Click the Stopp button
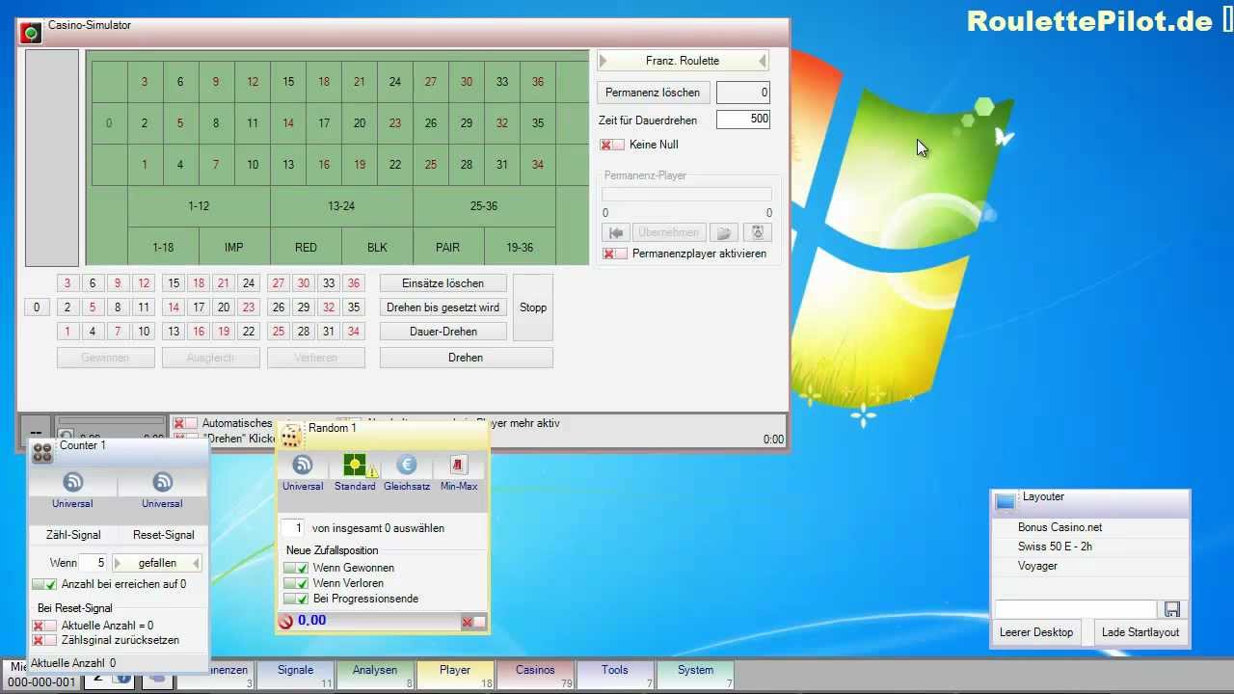 click(533, 307)
